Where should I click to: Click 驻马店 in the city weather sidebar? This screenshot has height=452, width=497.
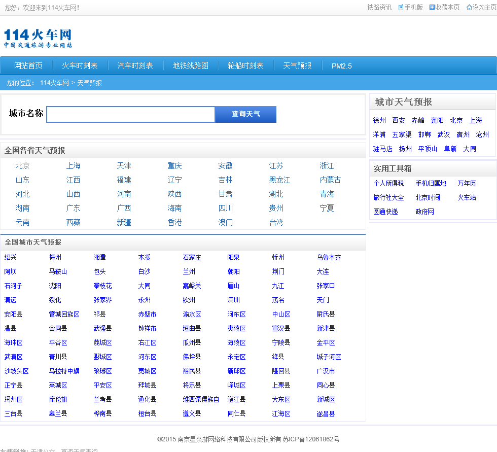coord(382,149)
